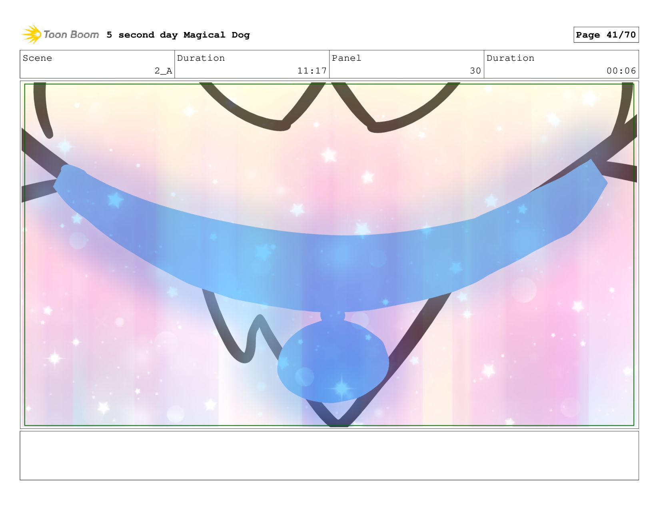The width and height of the screenshot is (659, 510).
Task: Click the empty notes box below the panel
Action: (x=329, y=455)
